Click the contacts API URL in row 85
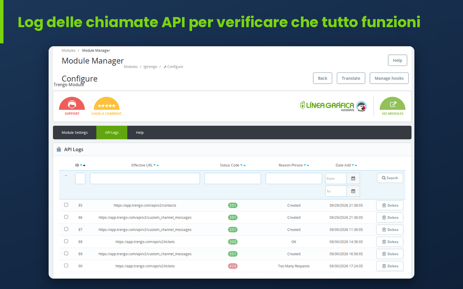Image resolution: width=463 pixels, height=289 pixels. (145, 205)
